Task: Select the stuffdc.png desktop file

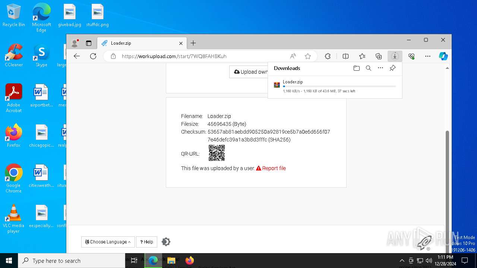Action: [x=97, y=15]
